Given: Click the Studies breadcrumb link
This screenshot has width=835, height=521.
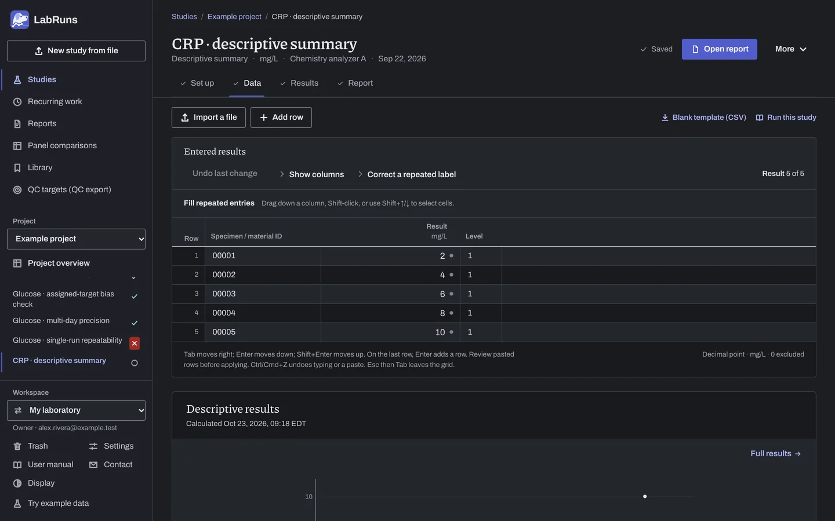Looking at the screenshot, I should click(184, 17).
